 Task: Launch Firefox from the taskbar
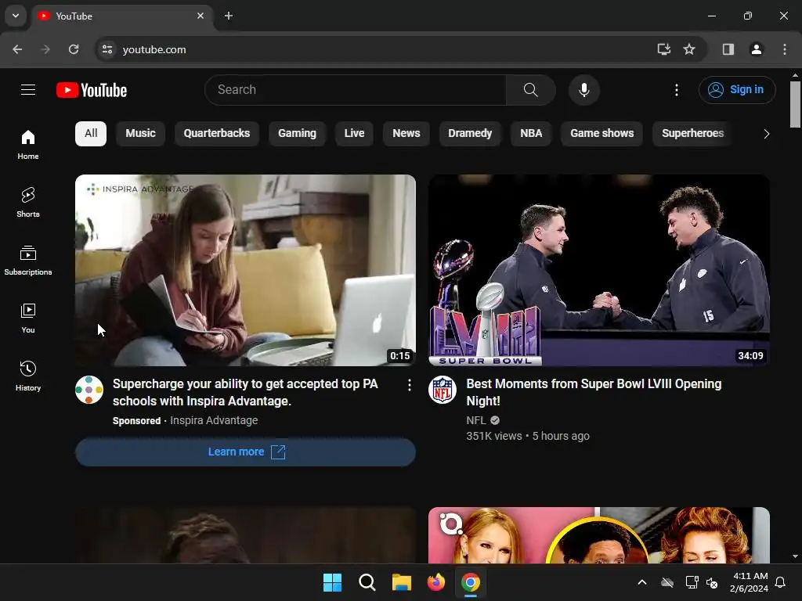[x=435, y=582]
